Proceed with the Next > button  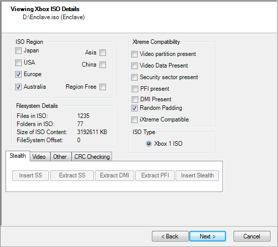207,236
